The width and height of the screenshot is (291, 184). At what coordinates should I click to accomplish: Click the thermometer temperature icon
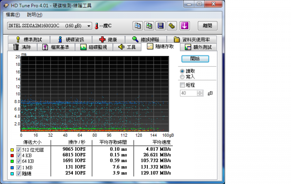[x=96, y=26]
